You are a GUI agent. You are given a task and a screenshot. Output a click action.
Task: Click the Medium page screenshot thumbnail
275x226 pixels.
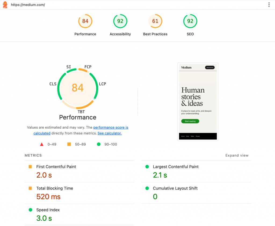point(198,102)
